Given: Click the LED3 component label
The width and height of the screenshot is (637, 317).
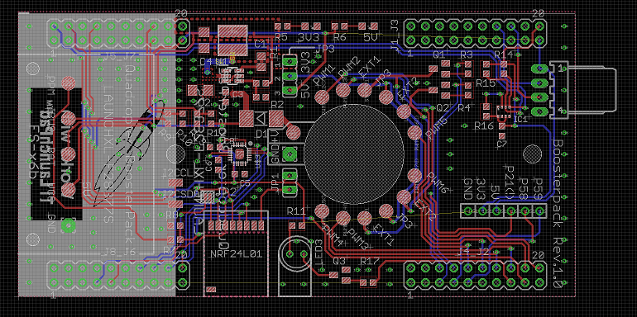Looking at the screenshot, I should coord(319,251).
